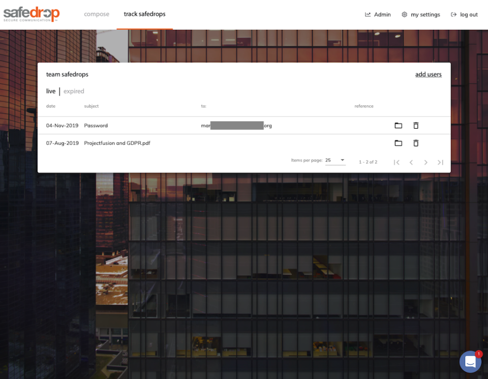This screenshot has height=379, width=488.
Task: Select the Projectfusion and GDPR.pdf subject
Action: (117, 143)
